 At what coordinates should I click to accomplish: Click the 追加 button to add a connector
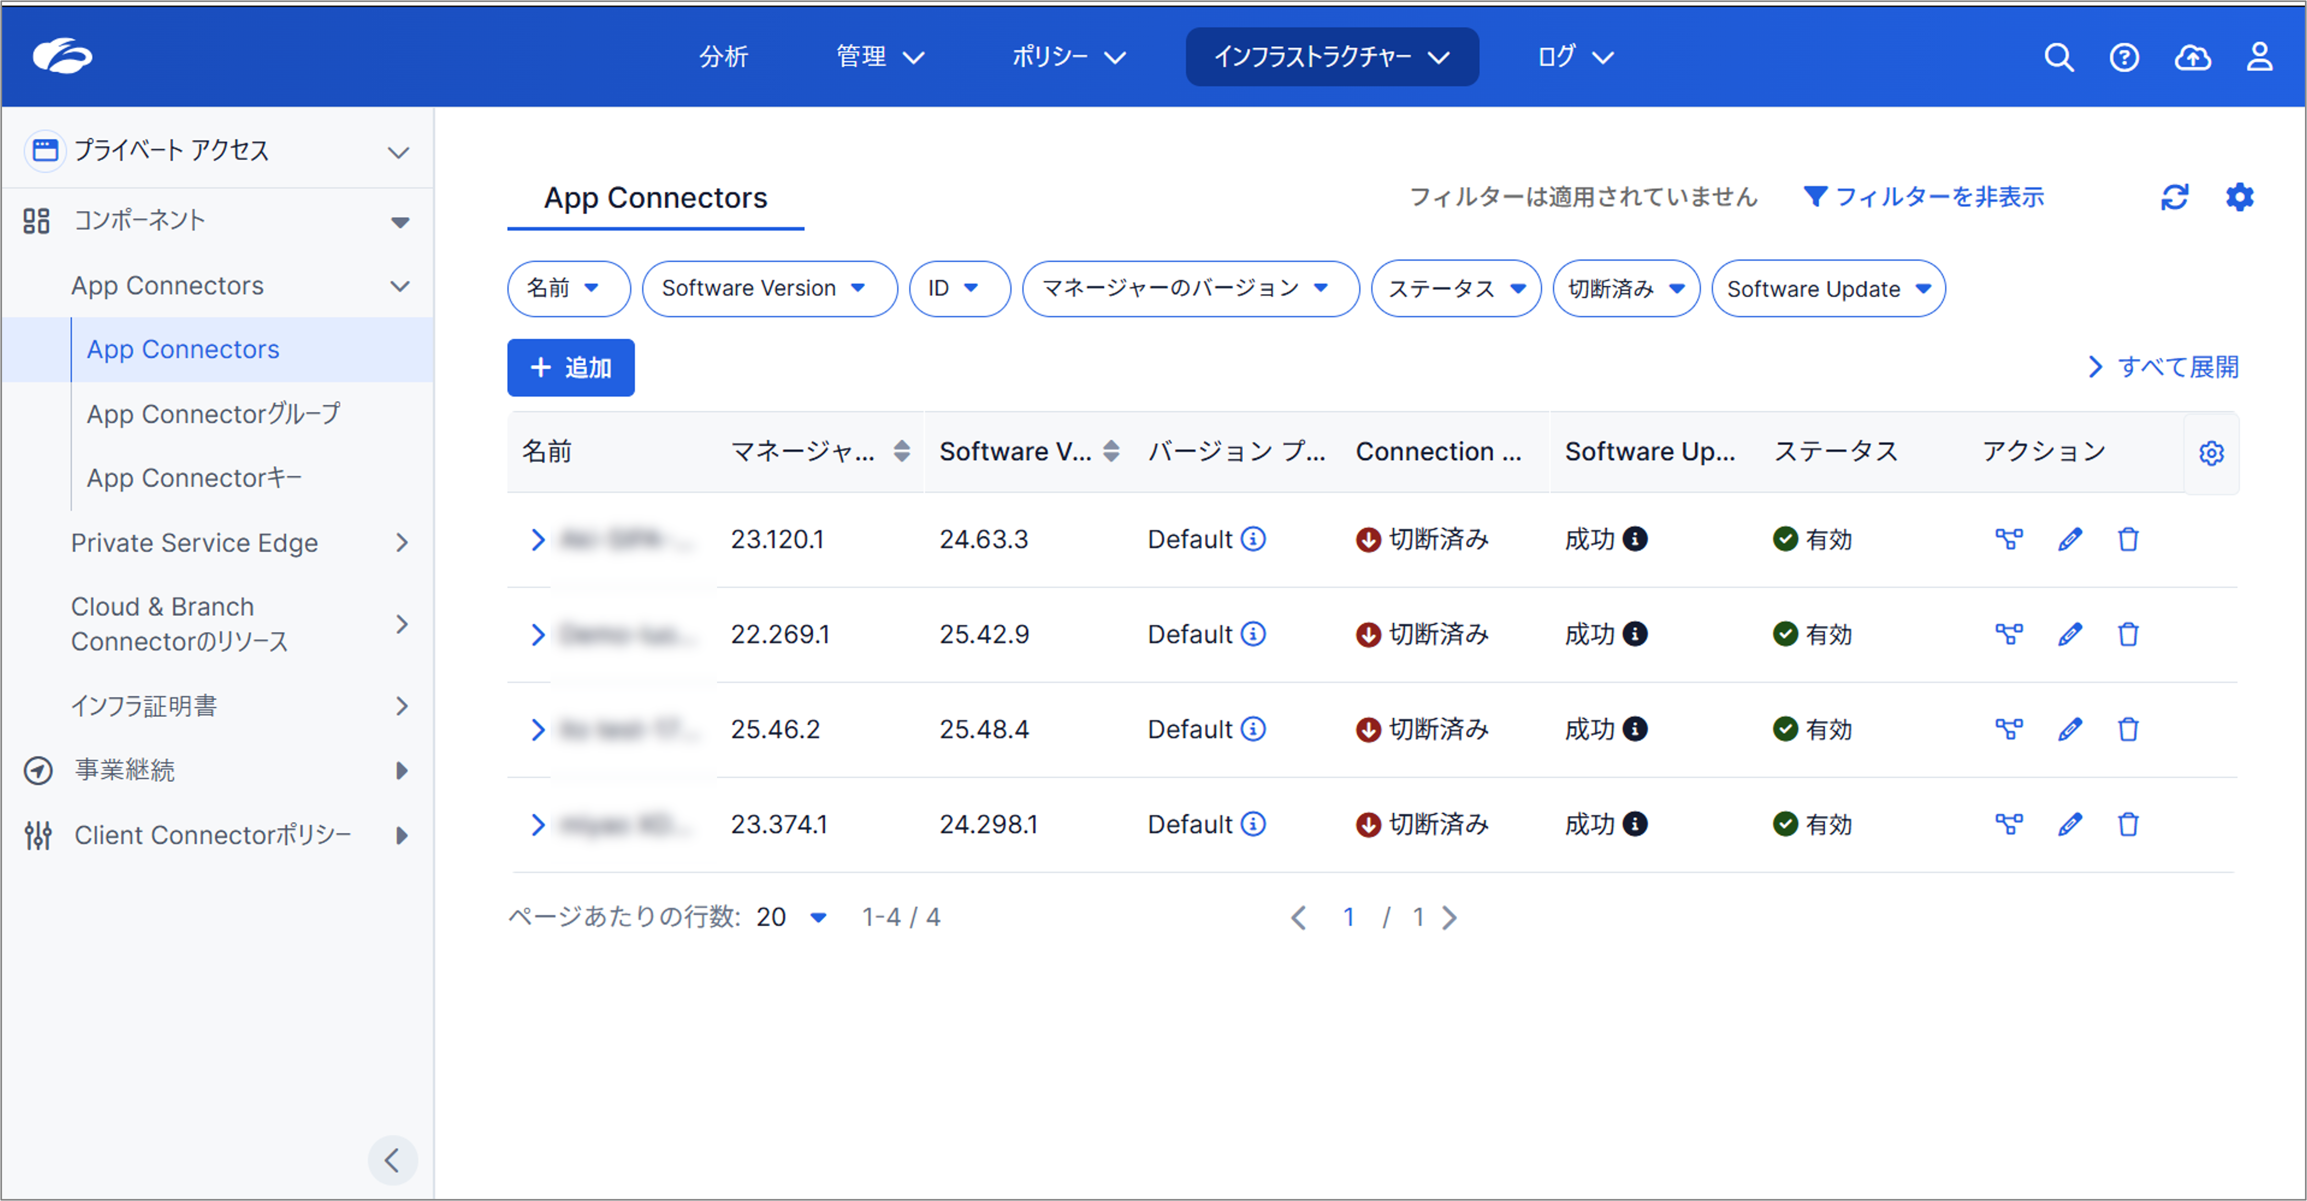(570, 367)
